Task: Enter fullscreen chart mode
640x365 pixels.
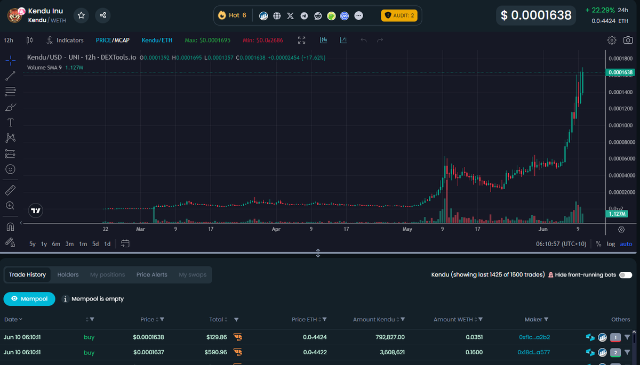Action: click(301, 40)
